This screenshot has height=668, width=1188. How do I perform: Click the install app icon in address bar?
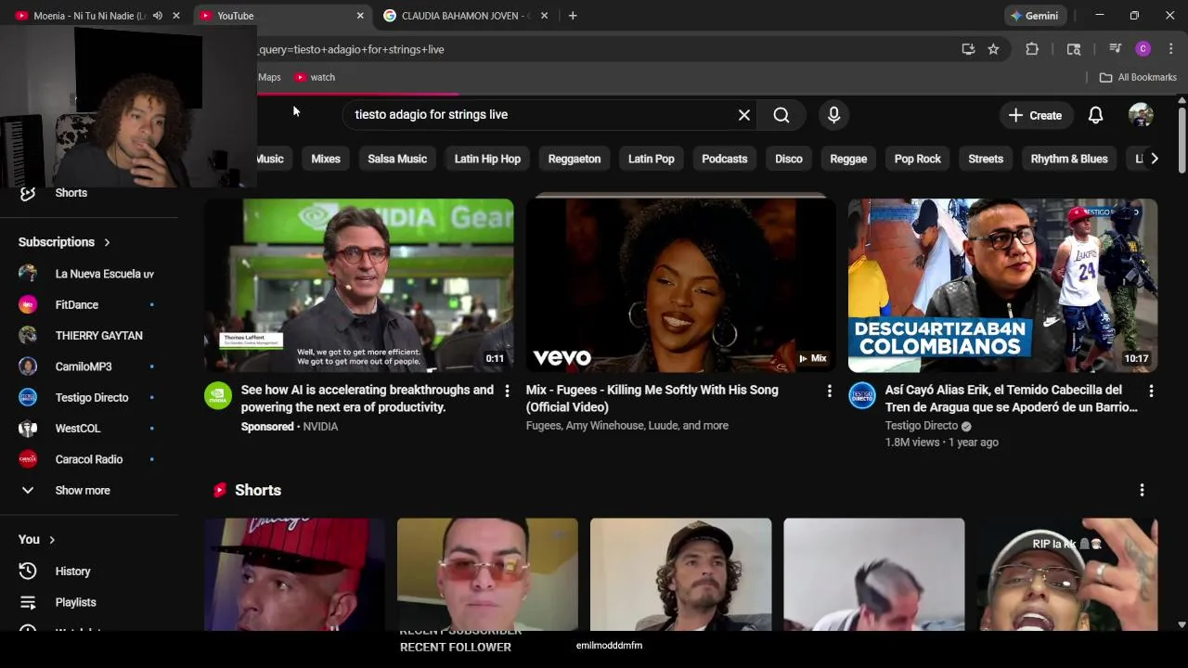coord(968,49)
